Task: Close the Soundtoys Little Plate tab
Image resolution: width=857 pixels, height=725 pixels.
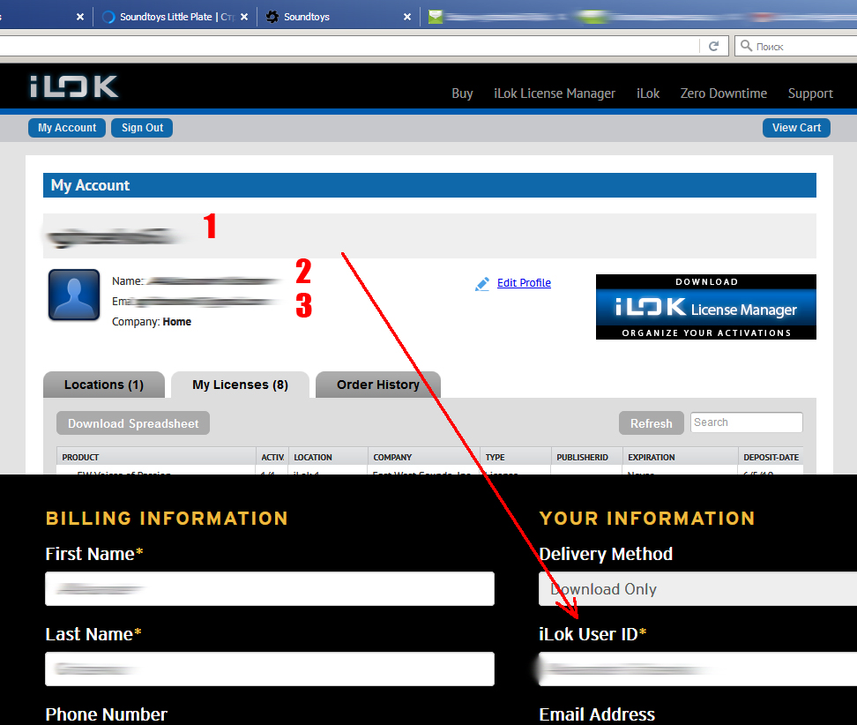Action: coord(244,17)
